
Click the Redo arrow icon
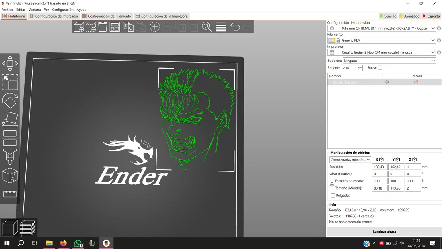click(247, 27)
